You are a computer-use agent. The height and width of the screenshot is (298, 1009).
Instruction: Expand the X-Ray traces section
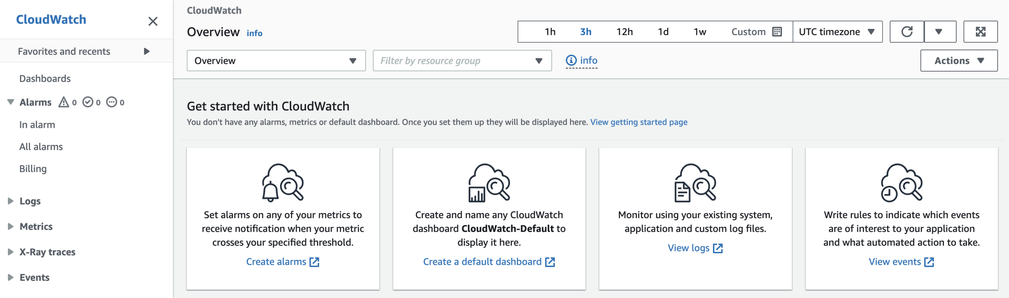11,252
